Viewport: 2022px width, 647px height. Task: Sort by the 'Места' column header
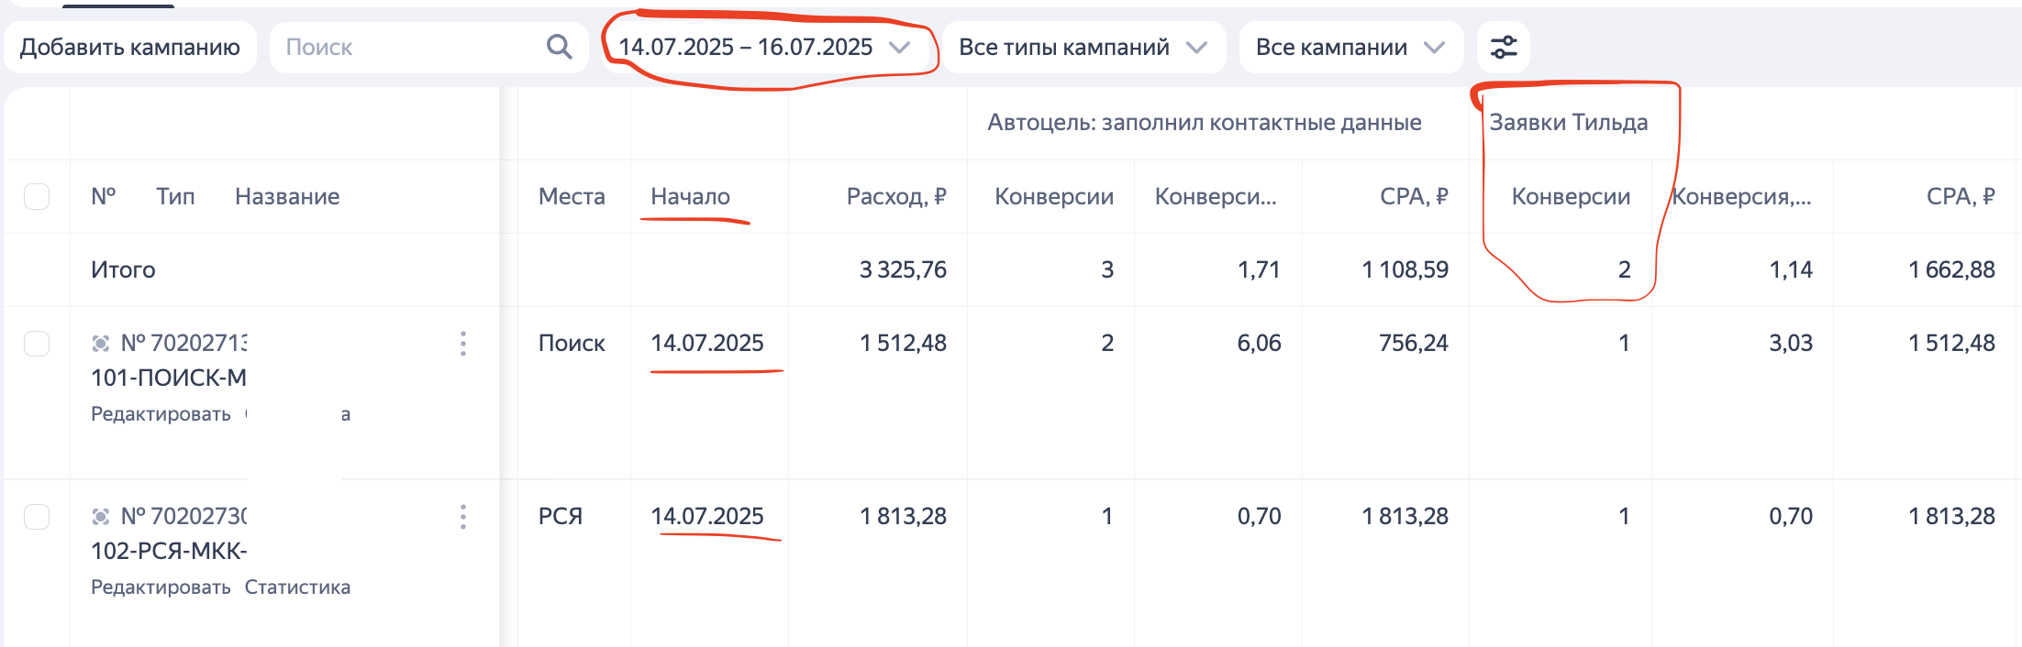click(572, 196)
